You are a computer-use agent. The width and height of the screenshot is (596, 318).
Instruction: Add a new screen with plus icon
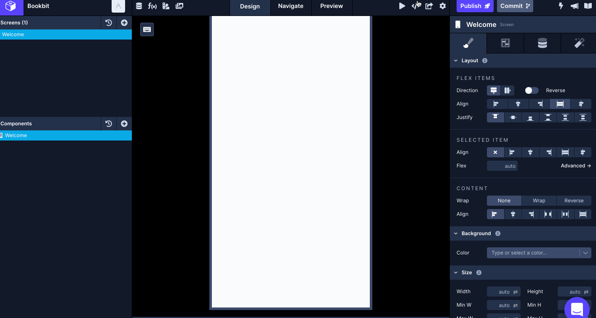point(124,23)
